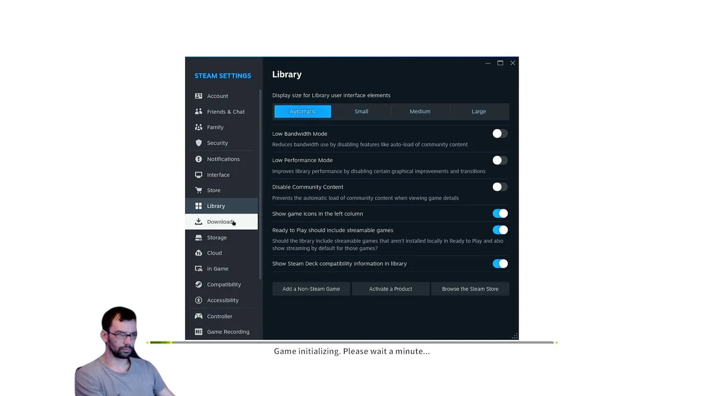This screenshot has width=704, height=396.
Task: Click the Game Recording REC icon
Action: click(199, 332)
